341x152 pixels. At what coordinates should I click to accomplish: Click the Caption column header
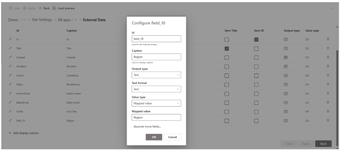71,31
